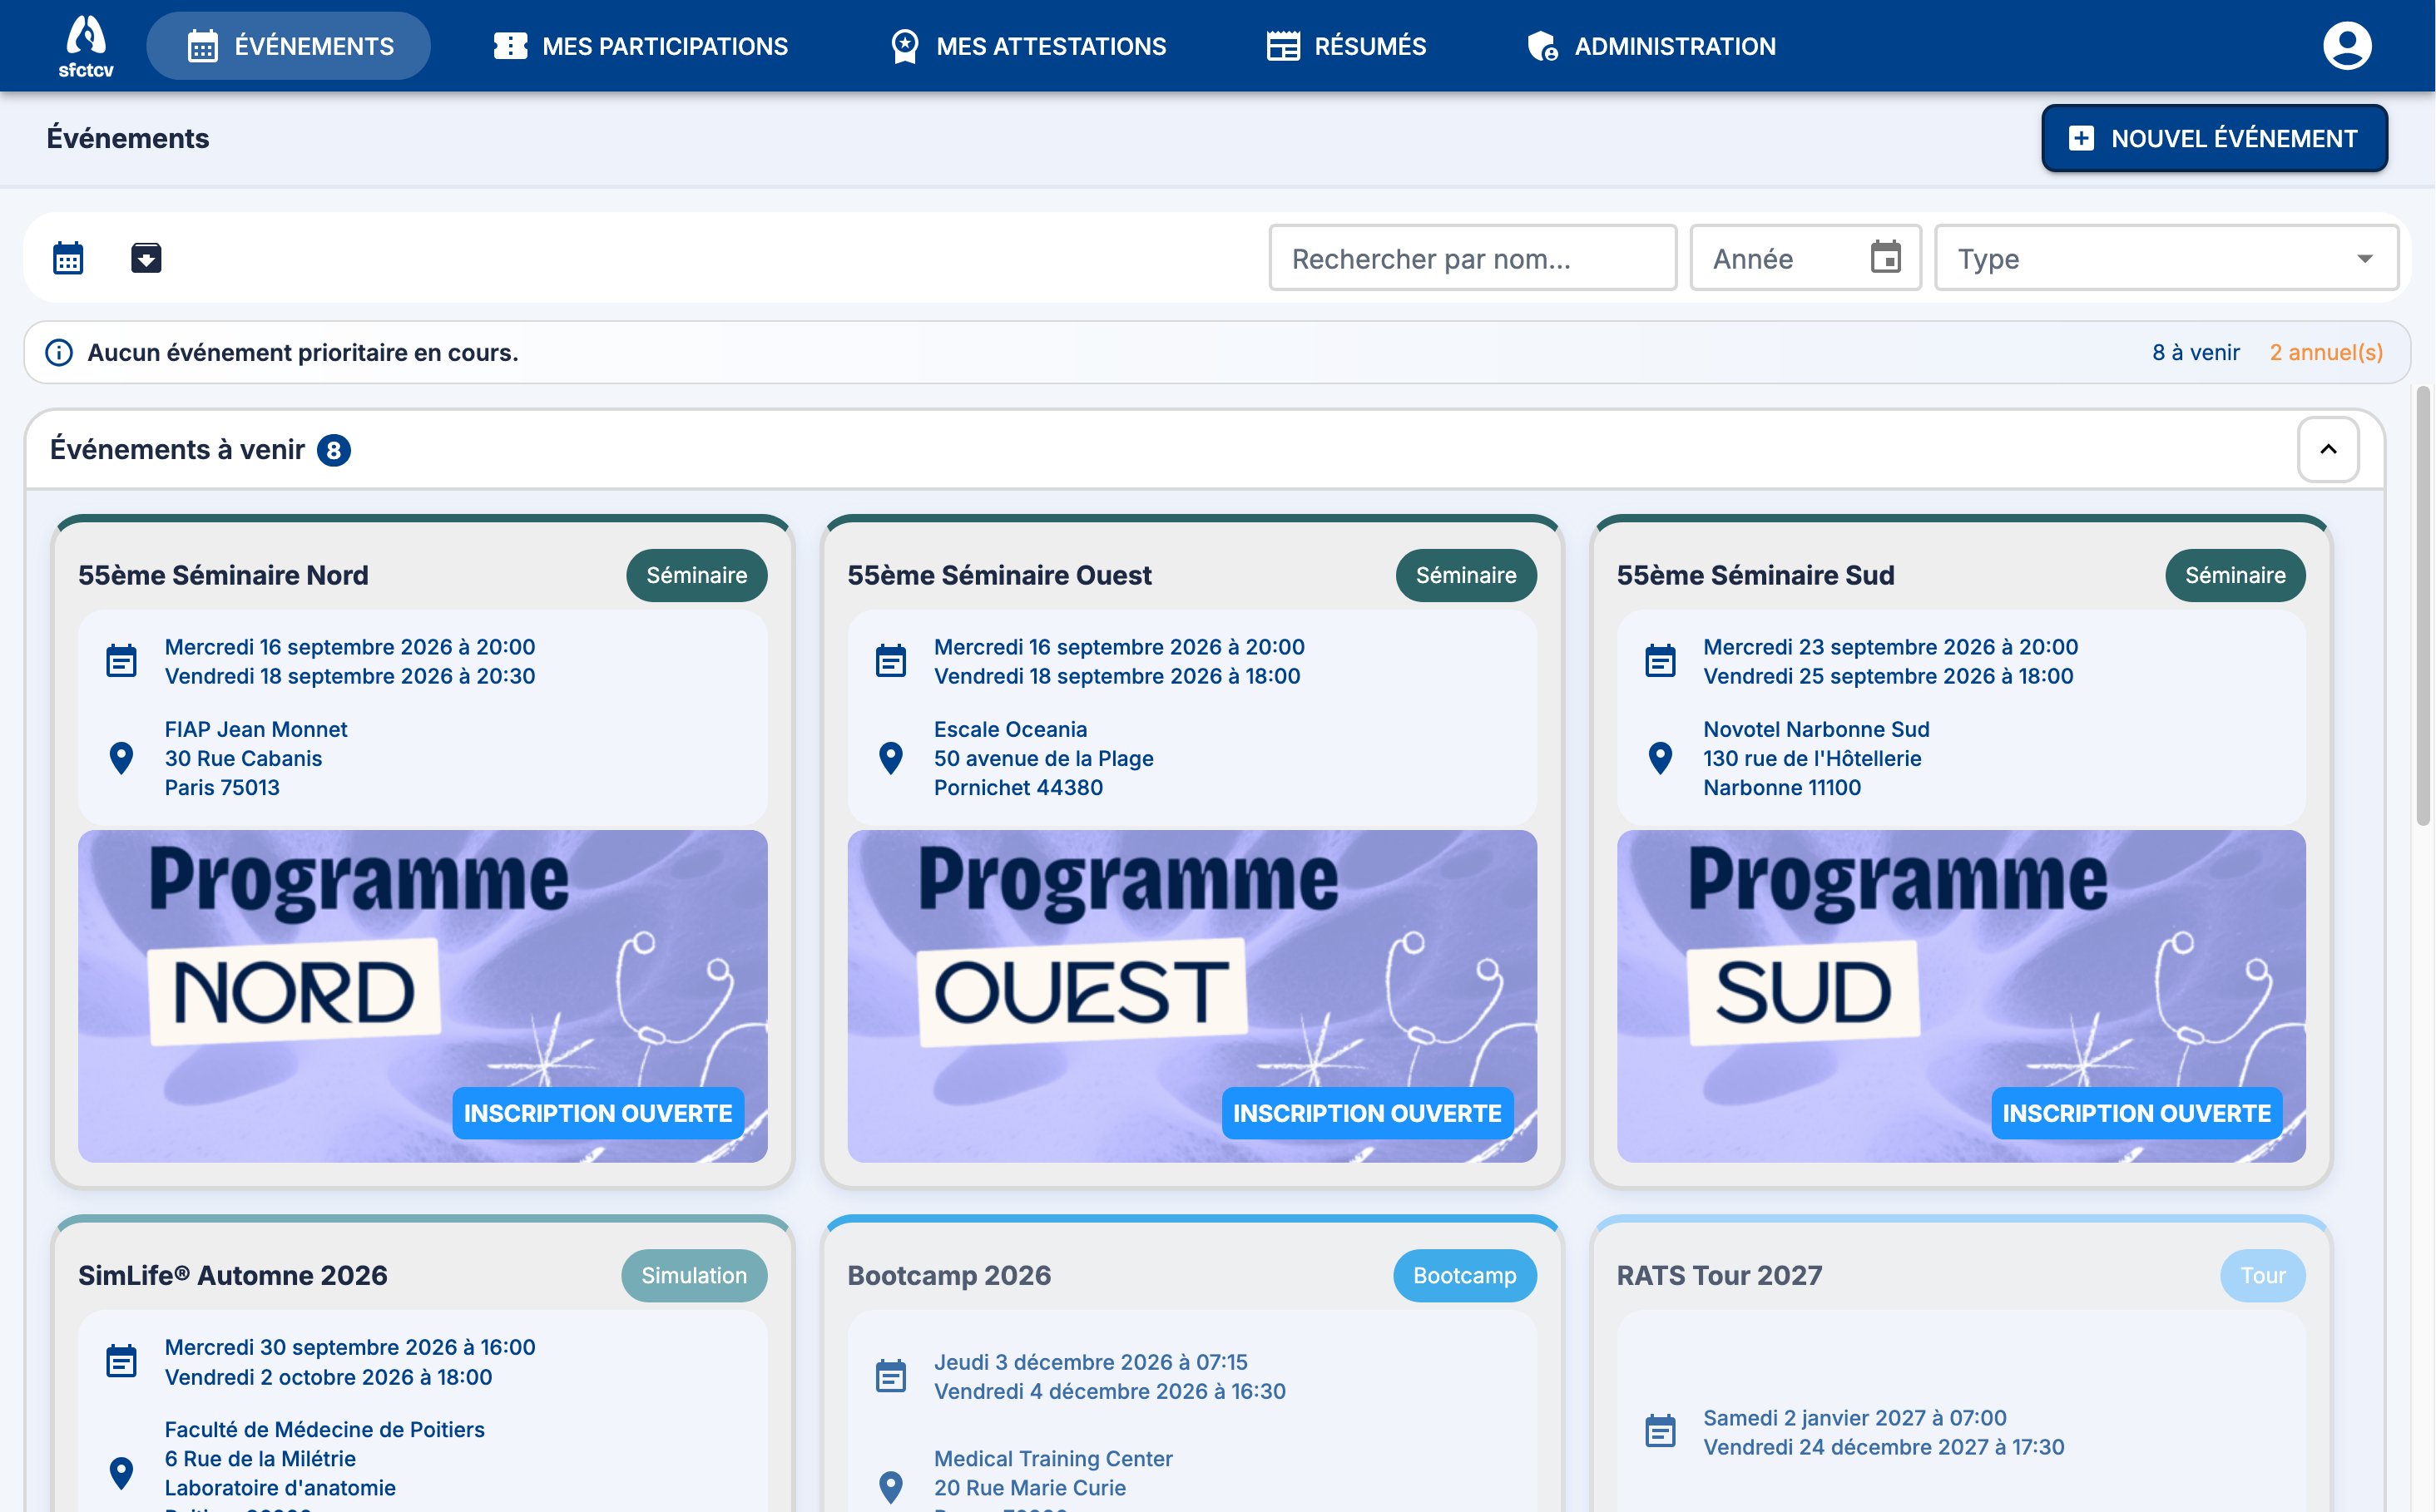Click the location pin for FIAP Jean Monnet

pyautogui.click(x=121, y=758)
